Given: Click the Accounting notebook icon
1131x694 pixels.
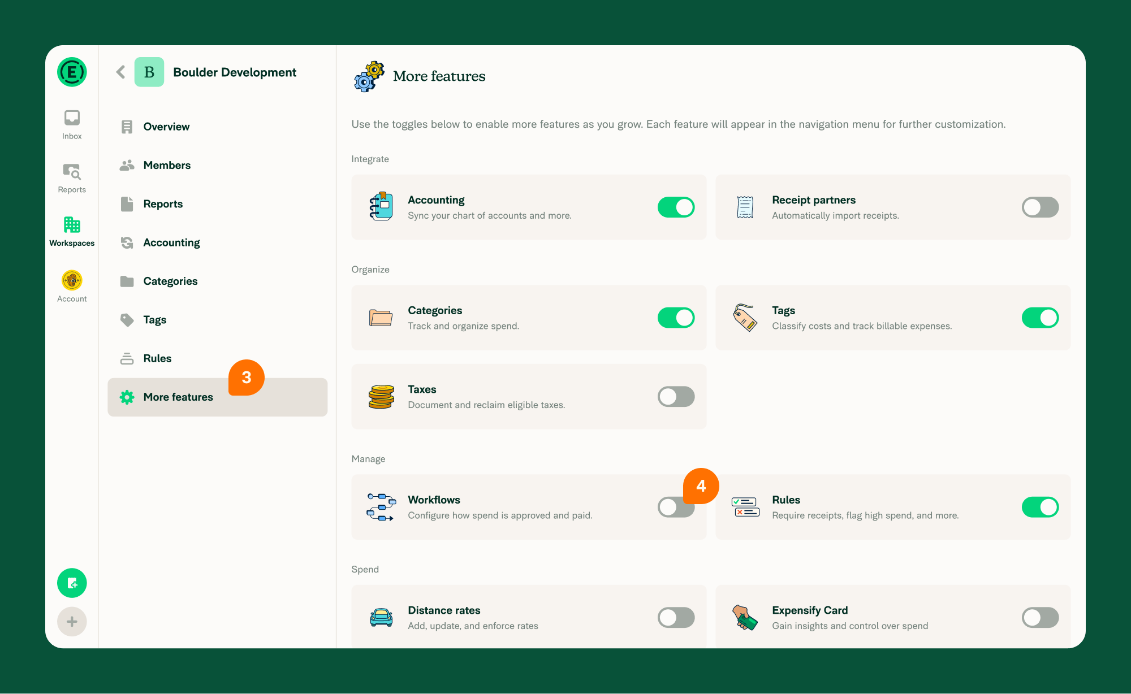Looking at the screenshot, I should click(381, 207).
